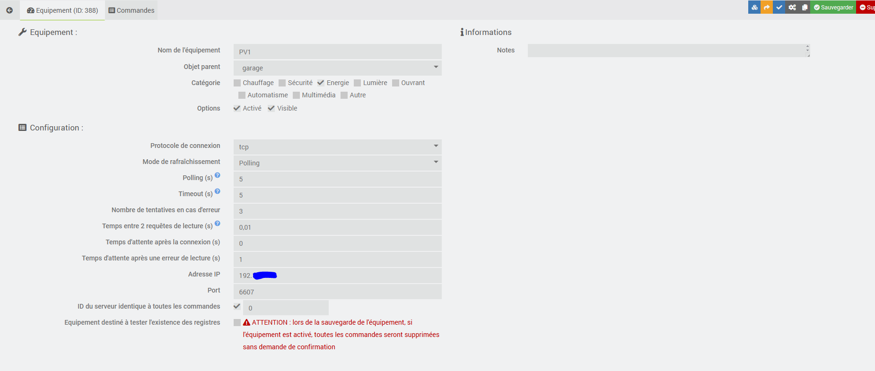Switch to the Equipement (ID: 388) tab
The height and width of the screenshot is (371, 875).
pos(62,10)
